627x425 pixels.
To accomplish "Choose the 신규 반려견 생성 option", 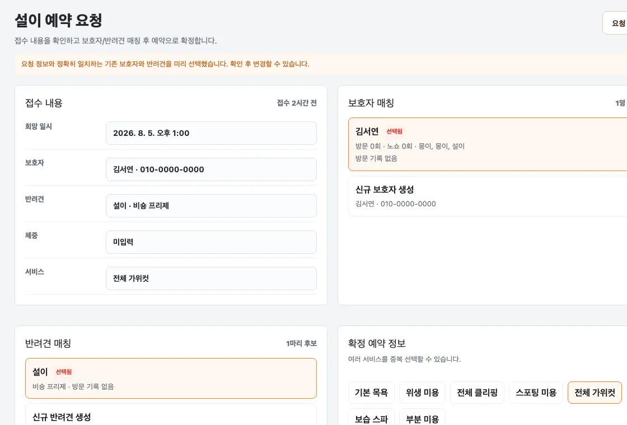I will click(x=171, y=414).
